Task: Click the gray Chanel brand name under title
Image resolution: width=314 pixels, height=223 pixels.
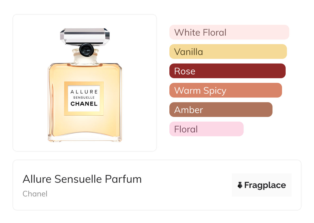Action: click(x=35, y=194)
